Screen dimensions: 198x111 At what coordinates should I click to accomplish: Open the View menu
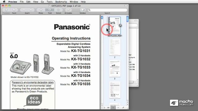[x=36, y=2]
